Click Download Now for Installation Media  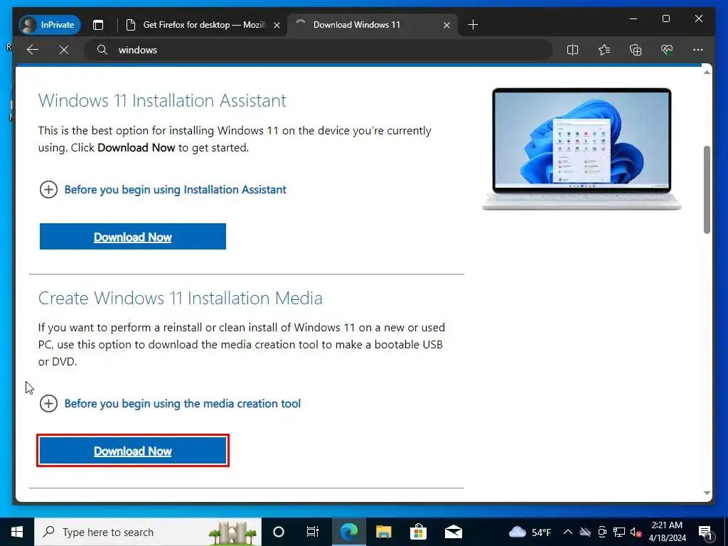[133, 450]
